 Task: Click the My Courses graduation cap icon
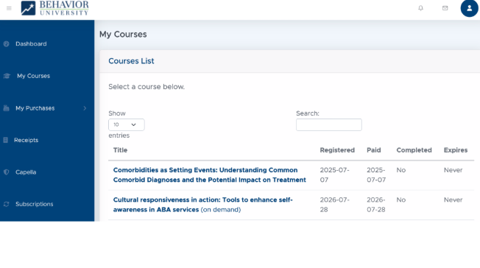click(x=7, y=76)
